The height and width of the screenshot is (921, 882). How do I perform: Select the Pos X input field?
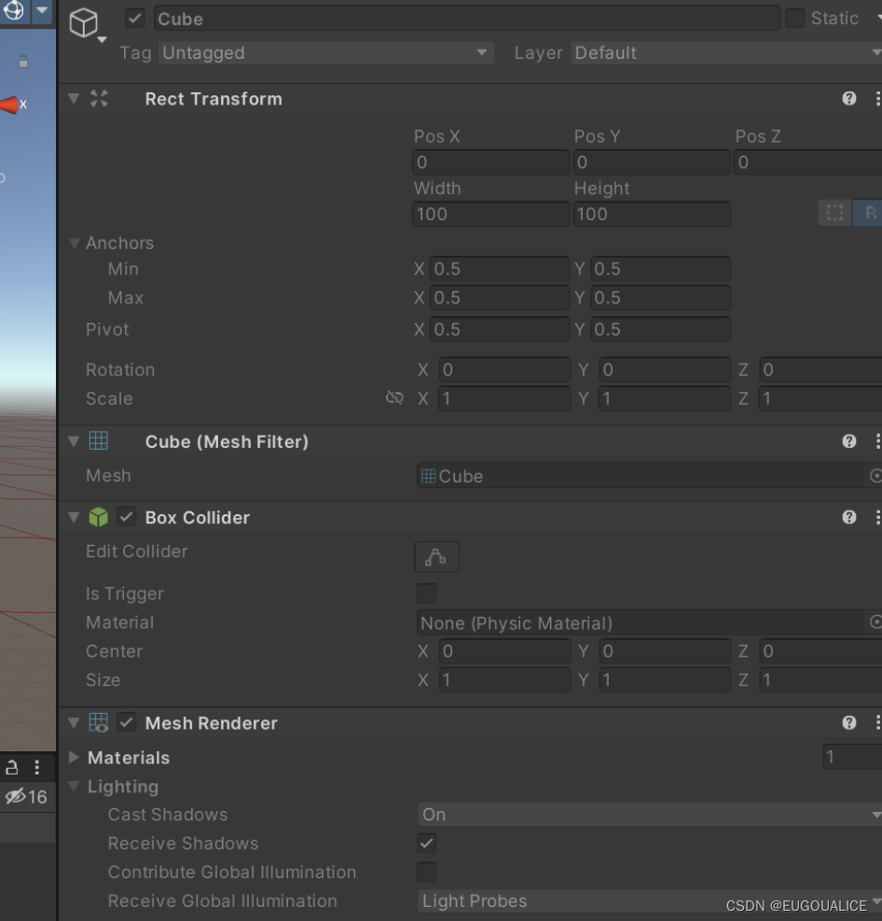click(491, 161)
